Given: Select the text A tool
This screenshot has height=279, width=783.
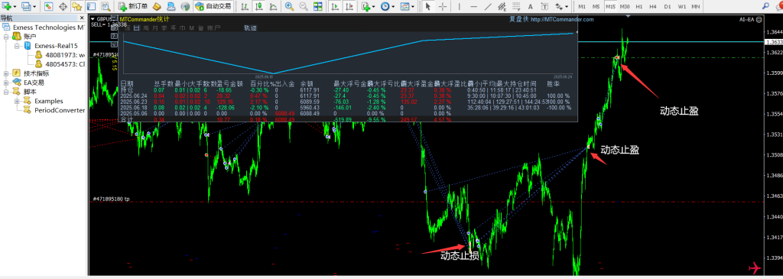Looking at the screenshot, I should (531, 6).
